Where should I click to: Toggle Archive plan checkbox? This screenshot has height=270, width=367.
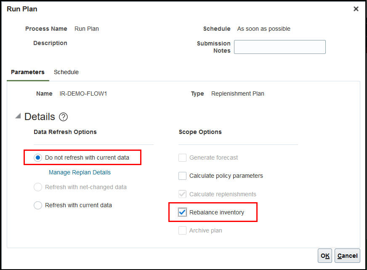click(182, 230)
